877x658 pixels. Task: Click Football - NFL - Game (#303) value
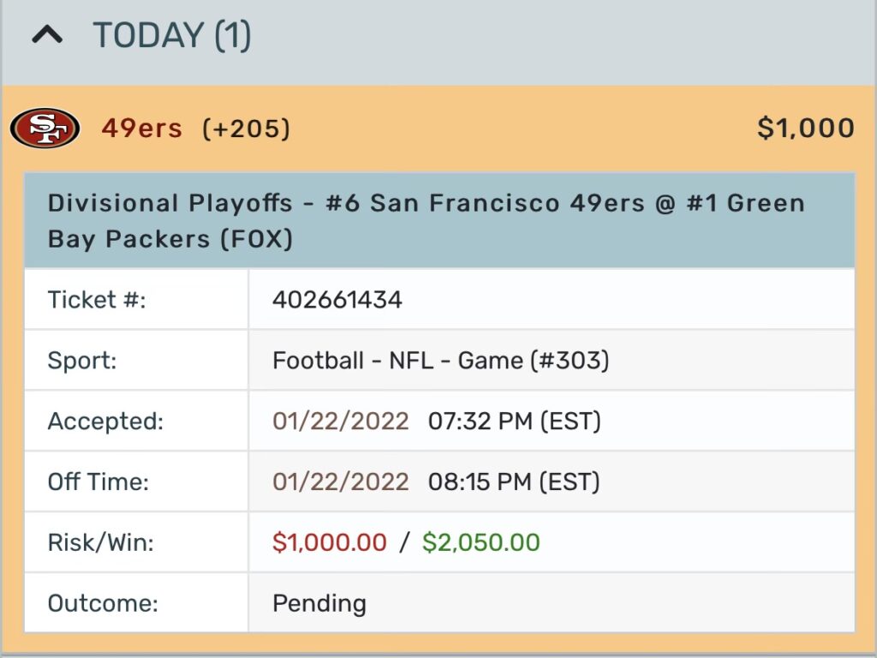(x=441, y=361)
